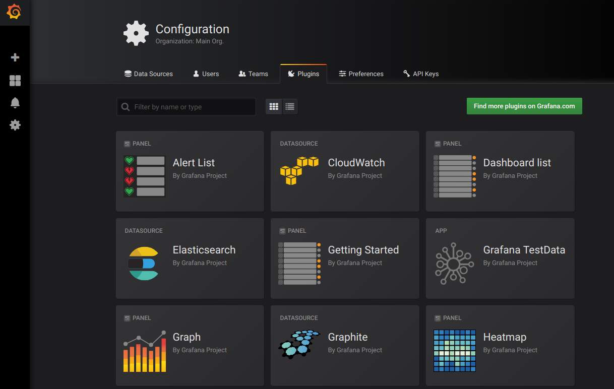
Task: Click the DATASOURCE label on Elasticsearch card
Action: tap(144, 231)
